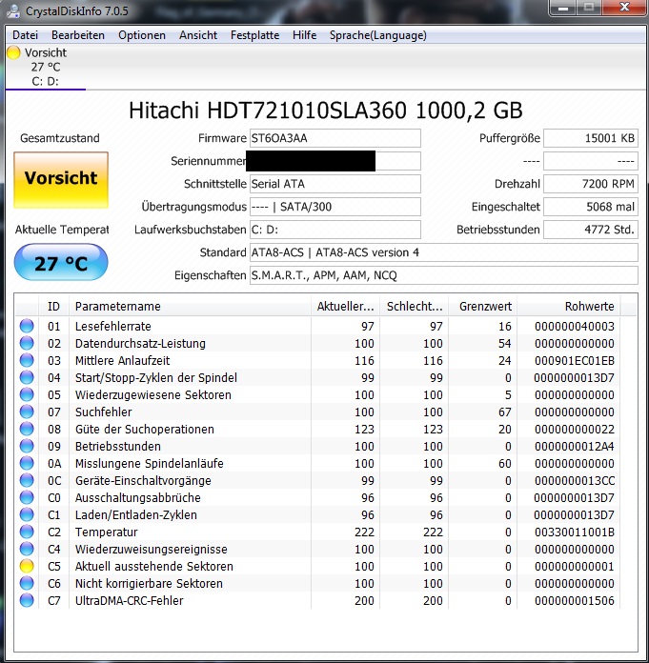Click status icon for Laden/Entladen-Zyklen
Image resolution: width=649 pixels, height=663 pixels.
pos(27,514)
